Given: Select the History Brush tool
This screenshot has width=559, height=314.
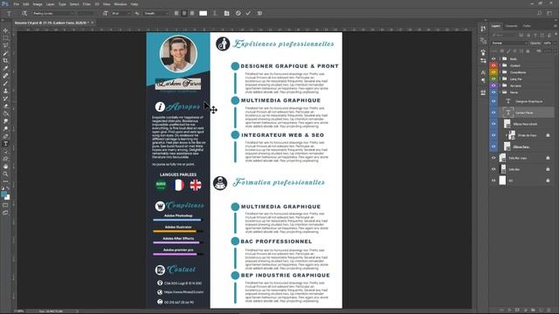Looking at the screenshot, I should pyautogui.click(x=5, y=99).
